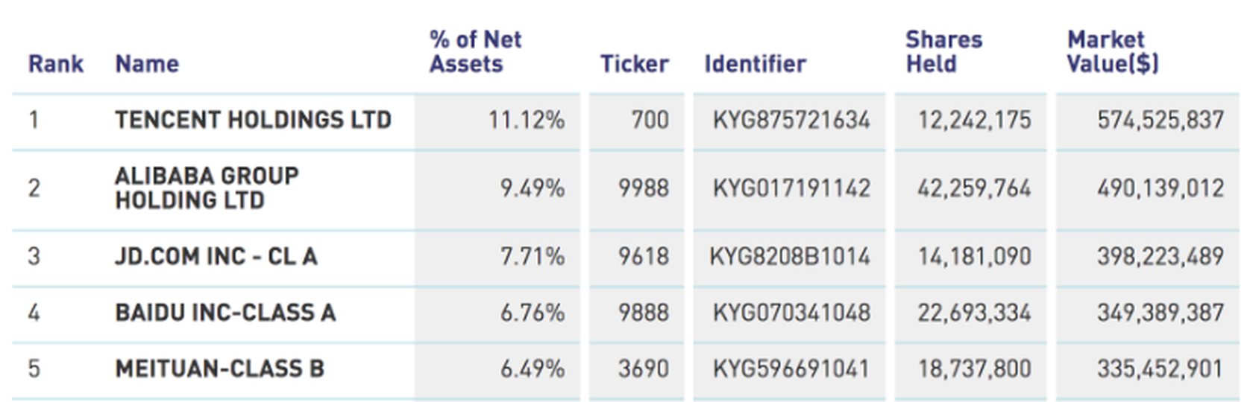The height and width of the screenshot is (402, 1253).
Task: Click the JD.COM INC - CL A name
Action: 216,257
